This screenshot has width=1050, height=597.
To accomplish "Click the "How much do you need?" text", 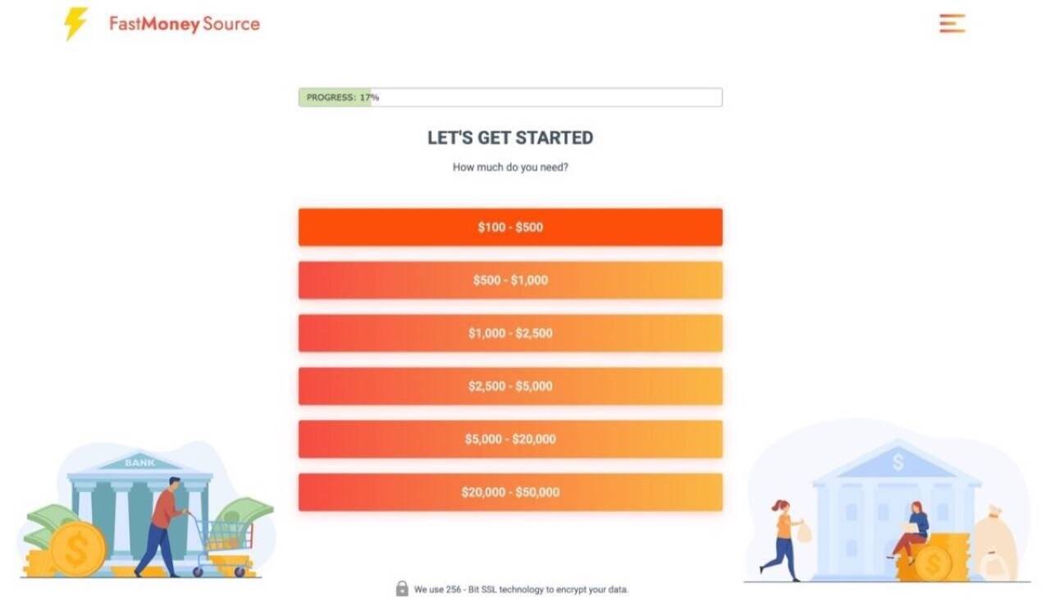I will click(510, 167).
